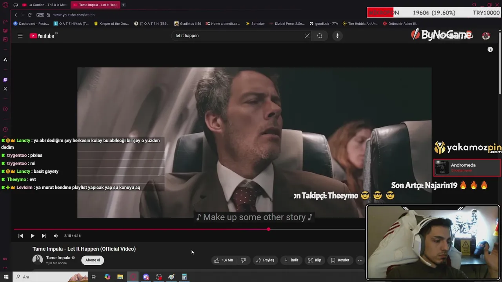Image resolution: width=502 pixels, height=282 pixels.
Task: Click the site lock security icon
Action: [48, 15]
